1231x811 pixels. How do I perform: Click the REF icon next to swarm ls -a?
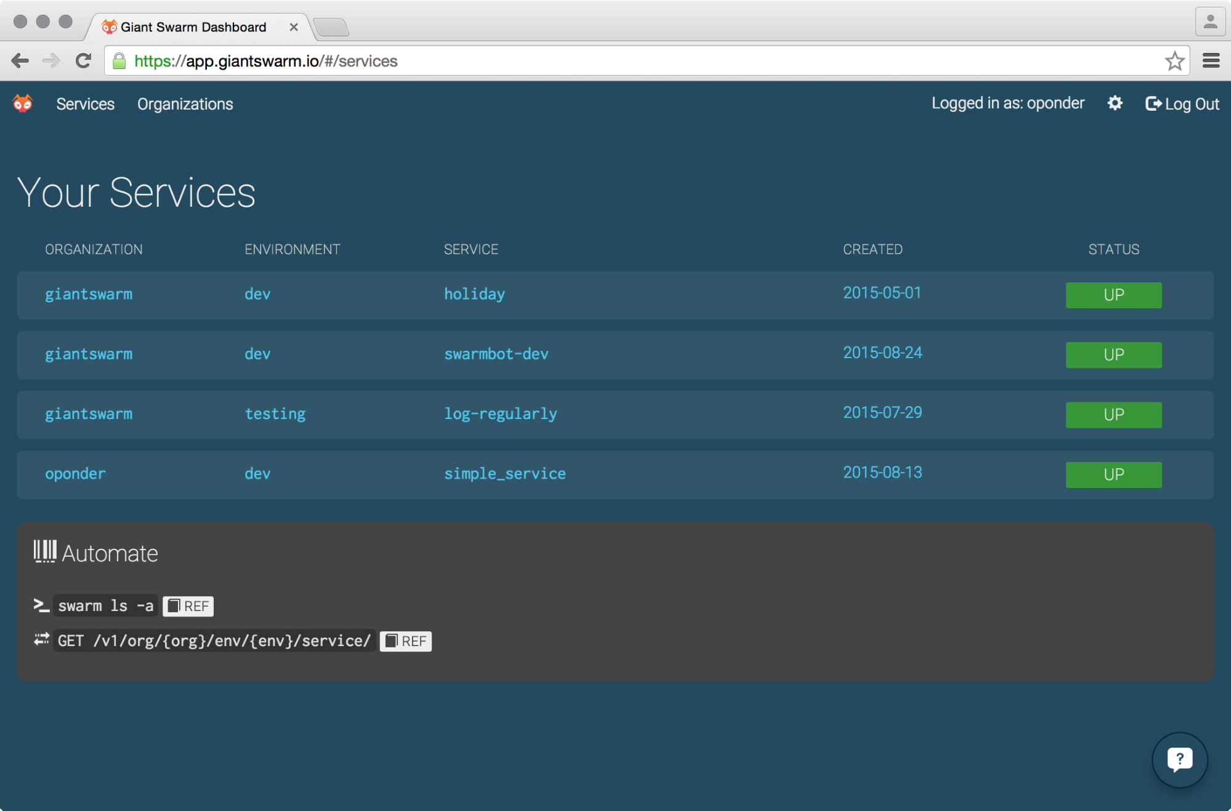point(187,605)
